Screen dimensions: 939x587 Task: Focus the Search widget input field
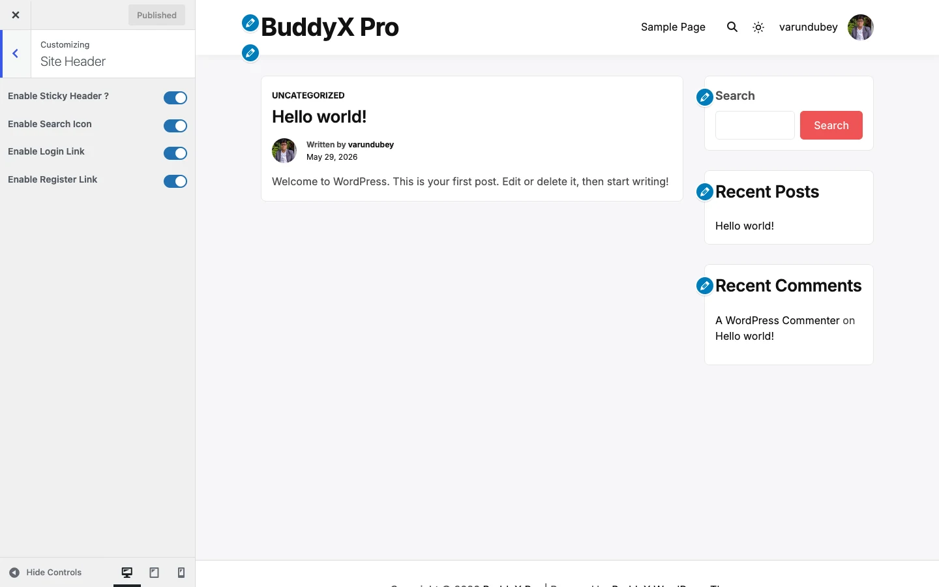755,125
